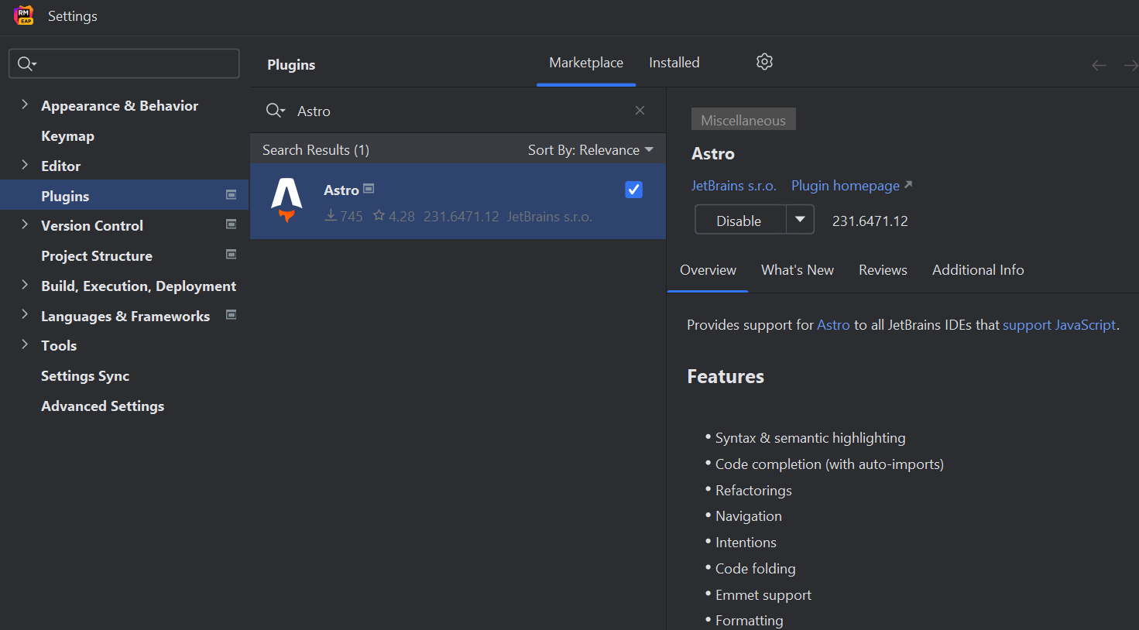Open the Reviews tab
The width and height of the screenshot is (1139, 630).
coord(883,270)
